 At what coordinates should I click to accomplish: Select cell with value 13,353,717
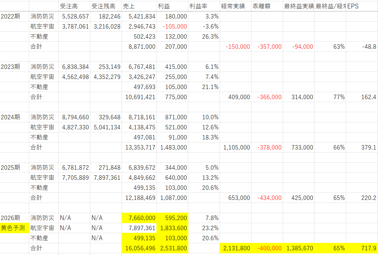(x=139, y=147)
